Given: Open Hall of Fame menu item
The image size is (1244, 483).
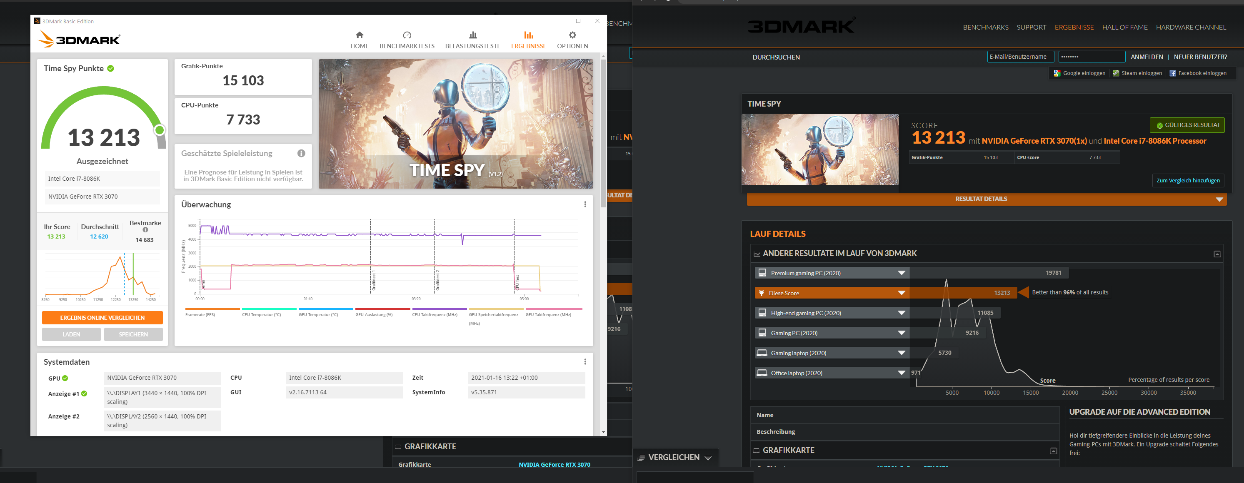Looking at the screenshot, I should point(1124,27).
